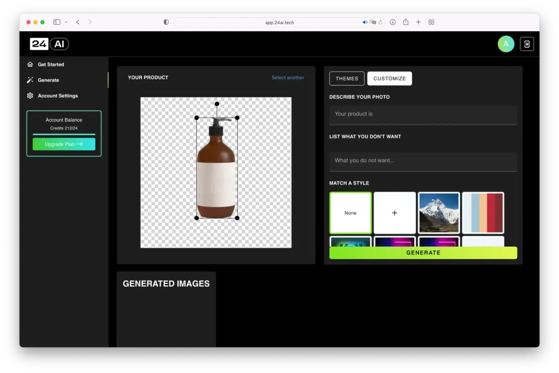
Task: Select the mountain photo style thumbnail
Action: (439, 213)
